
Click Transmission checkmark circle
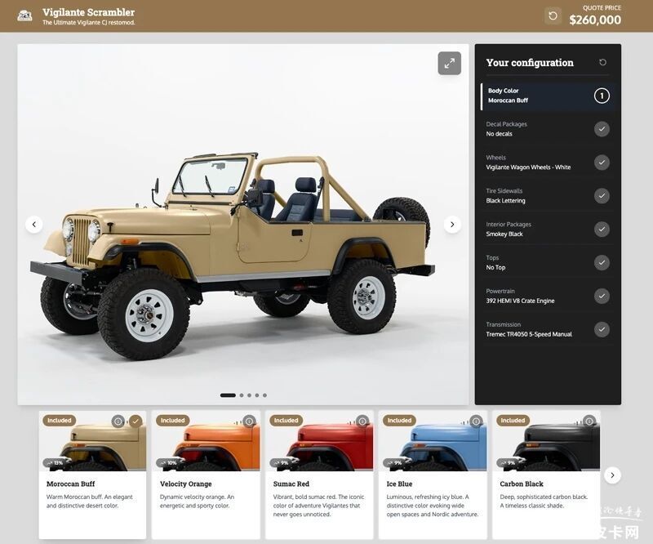602,329
